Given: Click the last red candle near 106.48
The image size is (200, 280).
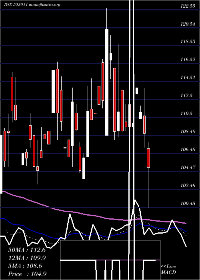Looking at the screenshot, I should click(148, 158).
